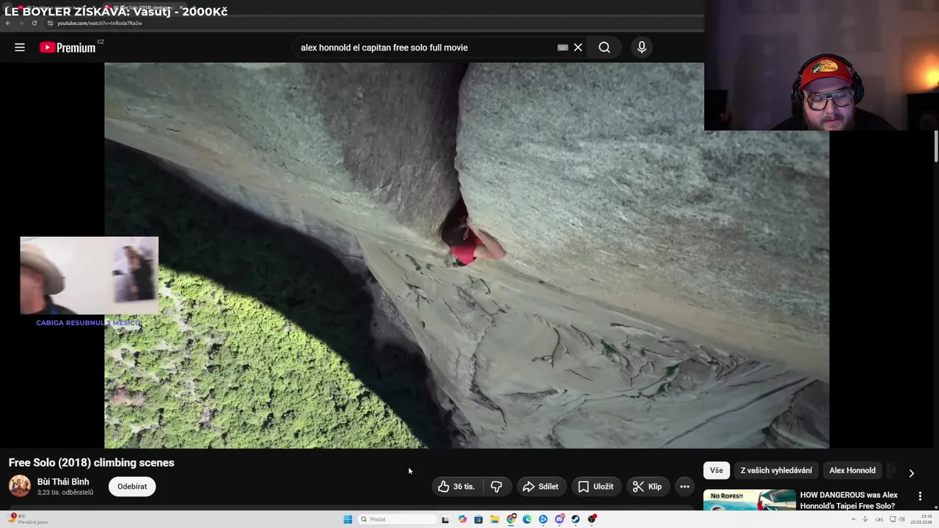Select the Vše filter chip

tap(717, 470)
